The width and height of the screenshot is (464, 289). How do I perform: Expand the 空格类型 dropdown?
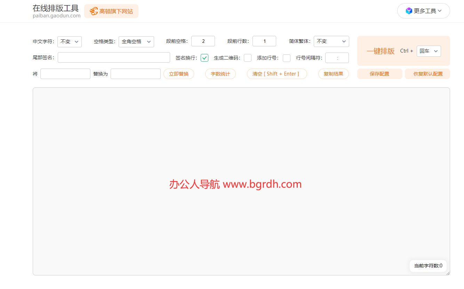pos(136,41)
